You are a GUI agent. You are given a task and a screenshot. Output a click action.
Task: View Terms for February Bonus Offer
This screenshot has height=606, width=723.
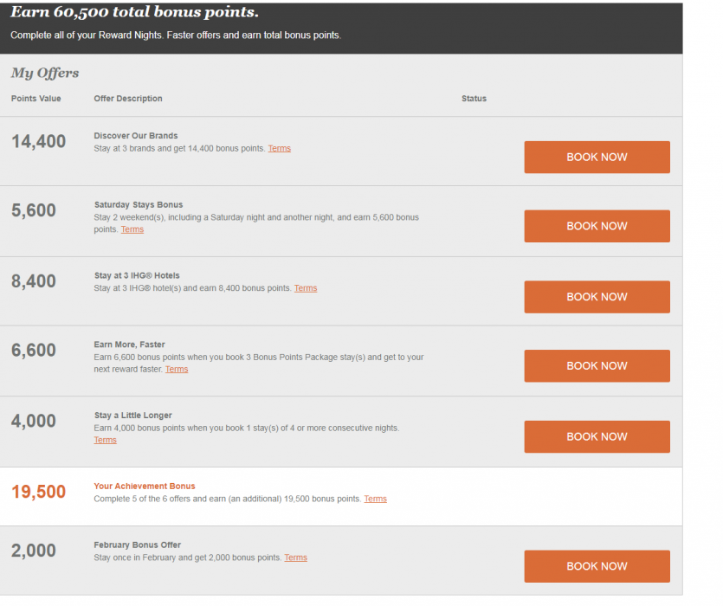coord(295,558)
